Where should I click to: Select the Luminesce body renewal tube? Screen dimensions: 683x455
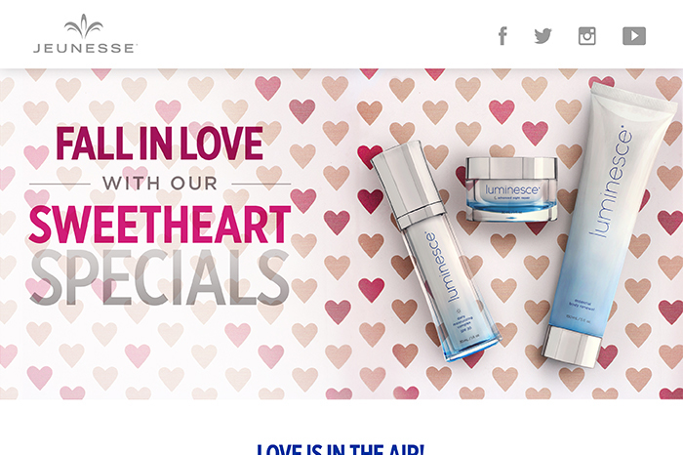[x=610, y=225]
